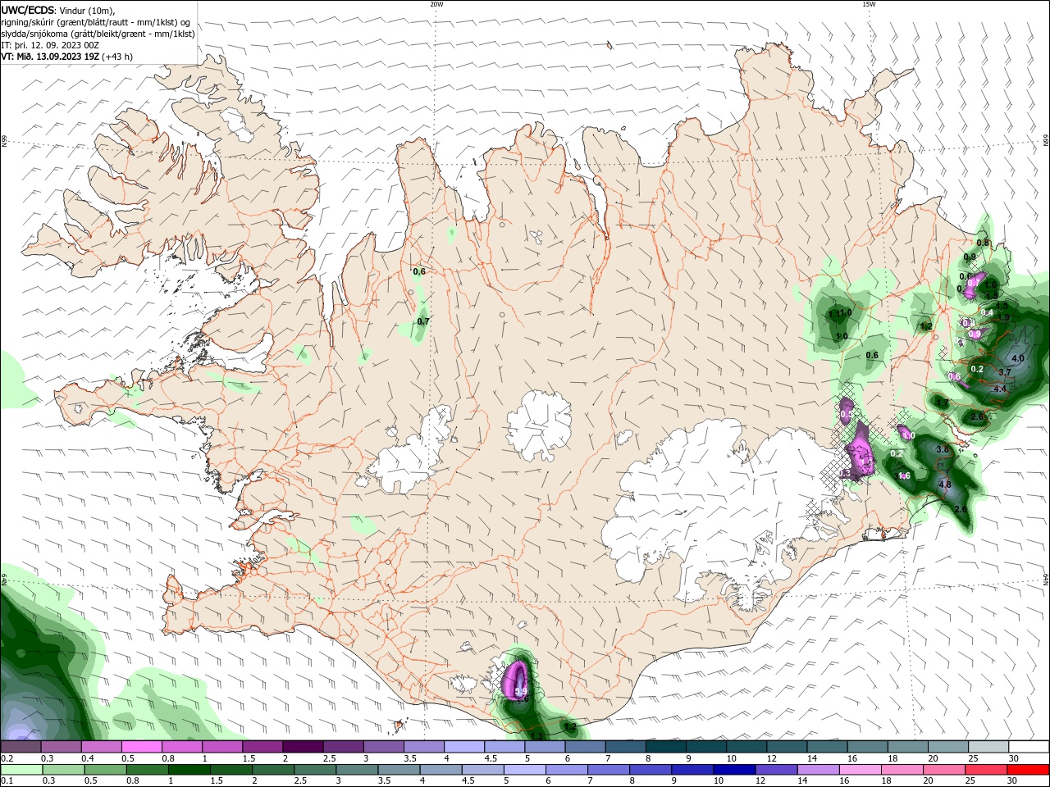Click the red 30 swatch on the lower legend row

(x=1029, y=770)
